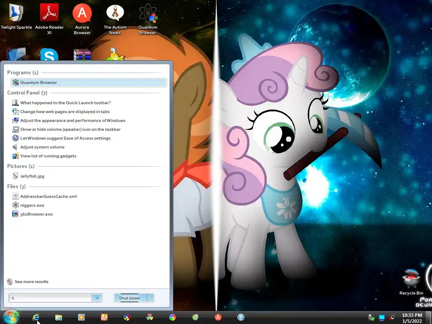The width and height of the screenshot is (432, 324).
Task: Open the Jellyfish.jpg picture result
Action: pos(28,176)
